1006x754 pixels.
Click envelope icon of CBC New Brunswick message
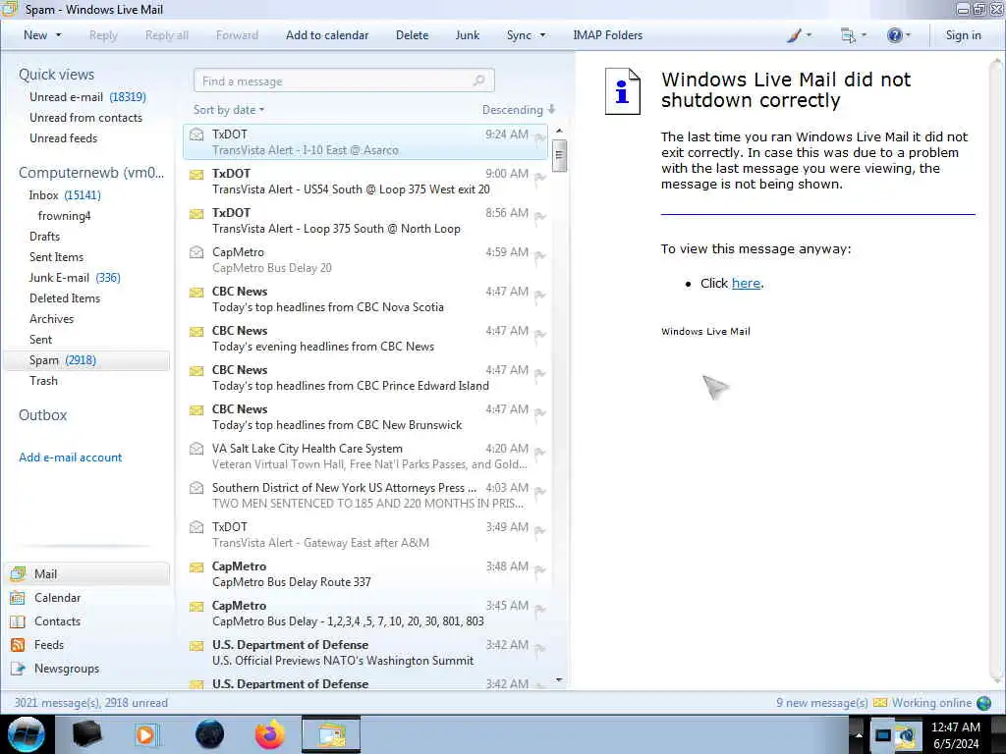pos(196,410)
